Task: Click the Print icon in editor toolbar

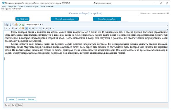Action: [7, 25]
